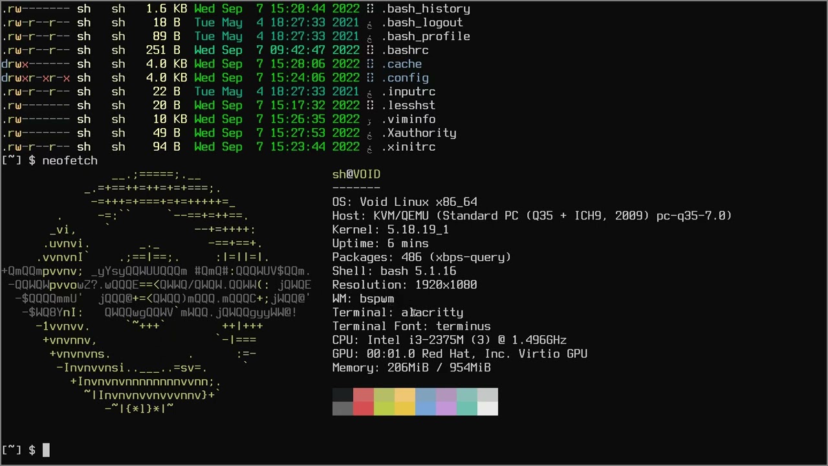Click the 'OS: Void Linux x86_64' line

405,202
